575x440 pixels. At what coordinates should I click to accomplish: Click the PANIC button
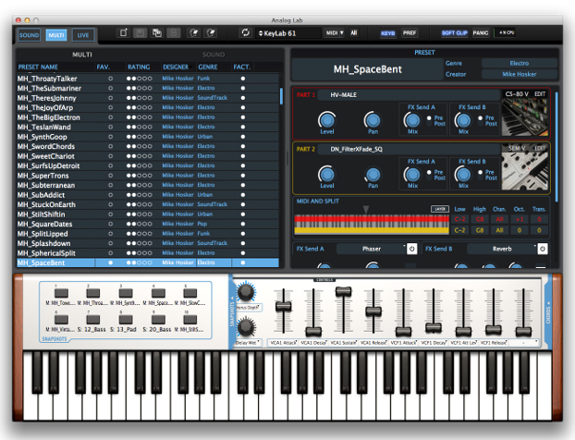(x=481, y=32)
